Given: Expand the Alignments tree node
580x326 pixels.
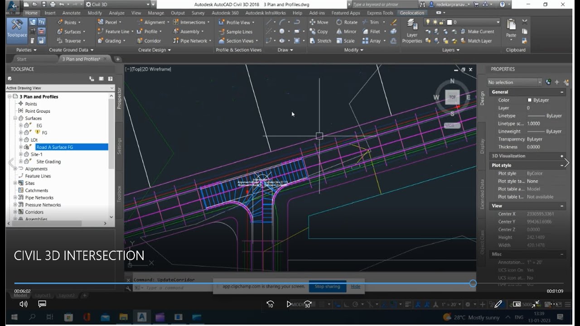Looking at the screenshot, I should point(15,169).
